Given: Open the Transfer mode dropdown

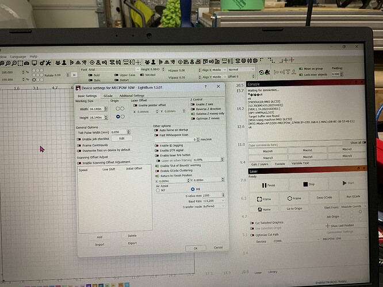Looking at the screenshot, I should click(x=213, y=206).
